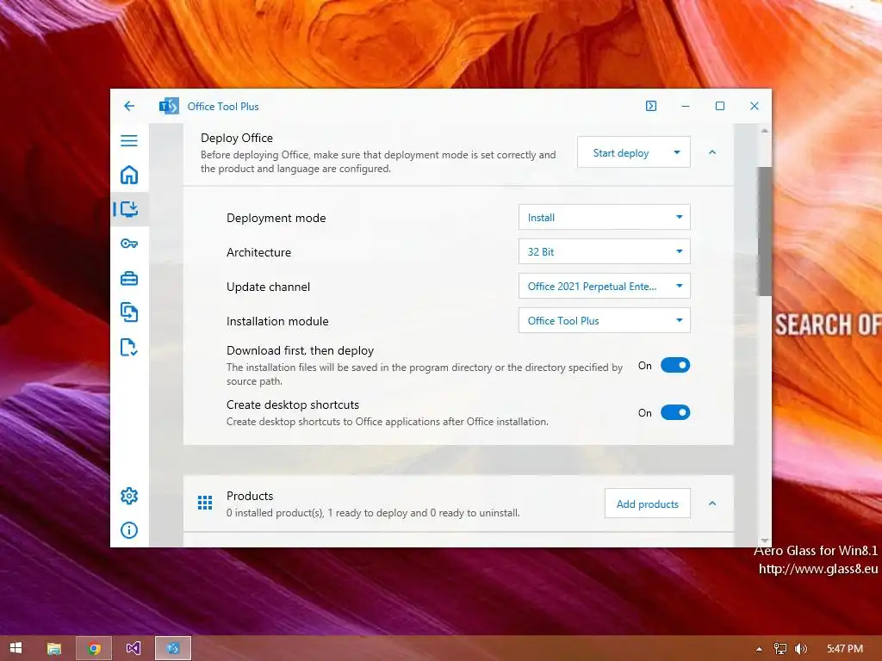Maximize the Office Tool Plus window
This screenshot has width=882, height=661.
[719, 106]
